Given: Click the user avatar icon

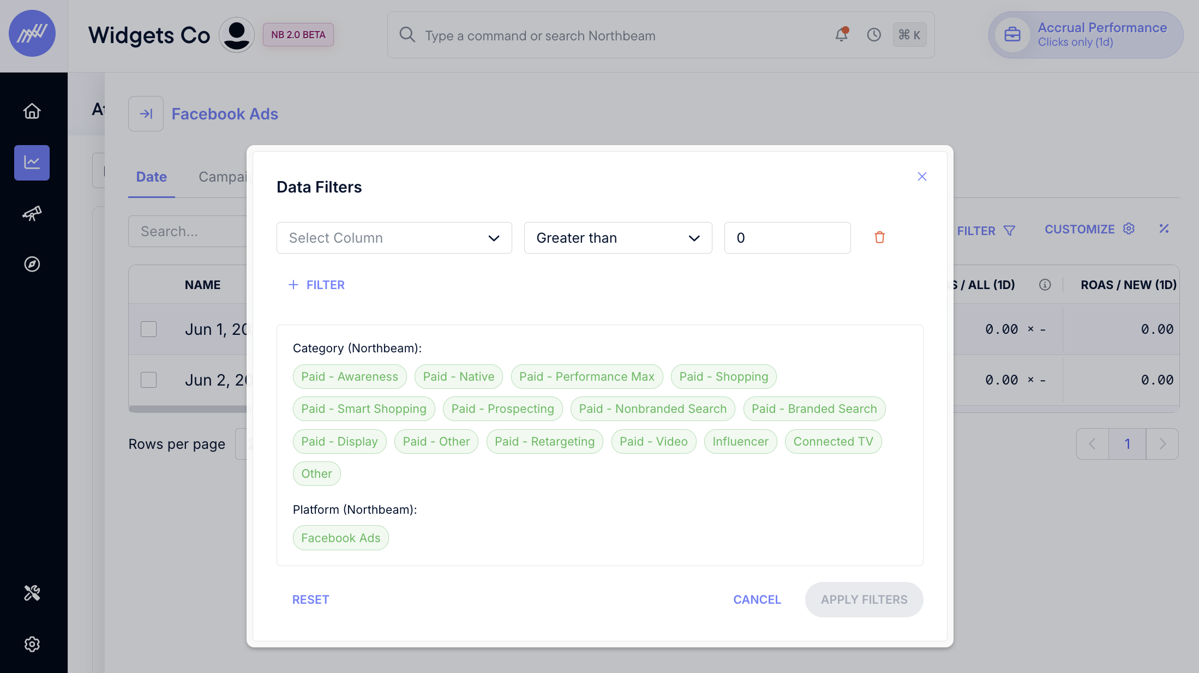Looking at the screenshot, I should (237, 34).
